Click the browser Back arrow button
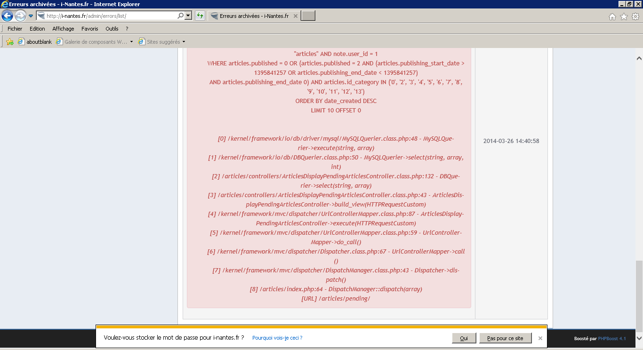The image size is (643, 350). point(8,16)
